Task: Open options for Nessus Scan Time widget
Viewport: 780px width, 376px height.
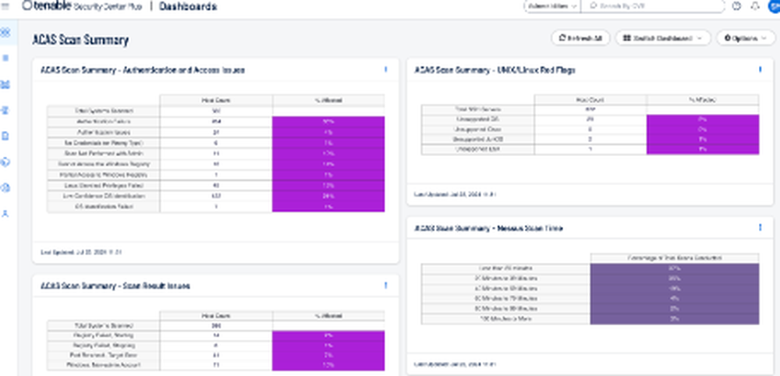Action: tap(760, 228)
